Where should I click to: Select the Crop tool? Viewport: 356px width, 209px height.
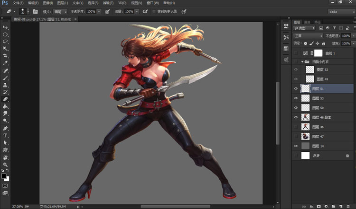[x=5, y=56]
